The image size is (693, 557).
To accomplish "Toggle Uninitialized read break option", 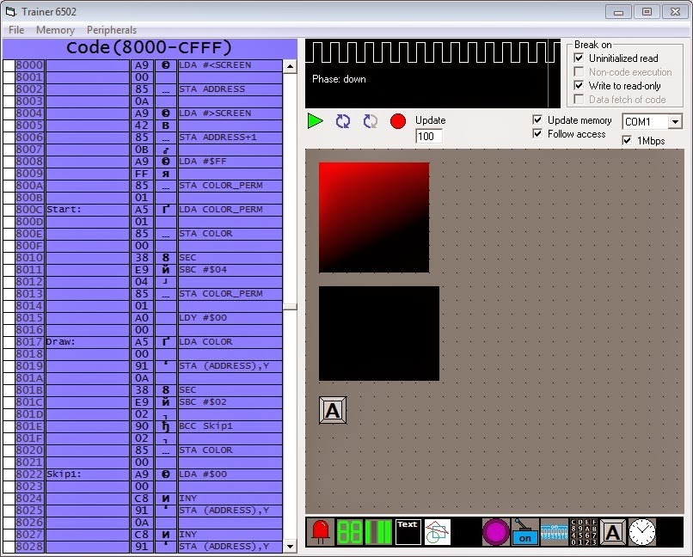I will pyautogui.click(x=579, y=58).
